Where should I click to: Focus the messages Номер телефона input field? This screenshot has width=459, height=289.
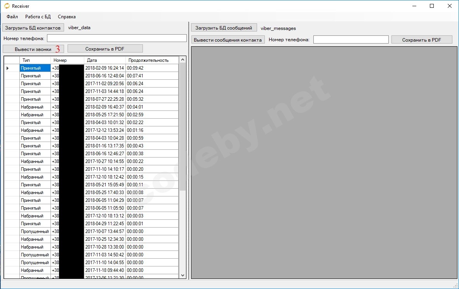[351, 40]
